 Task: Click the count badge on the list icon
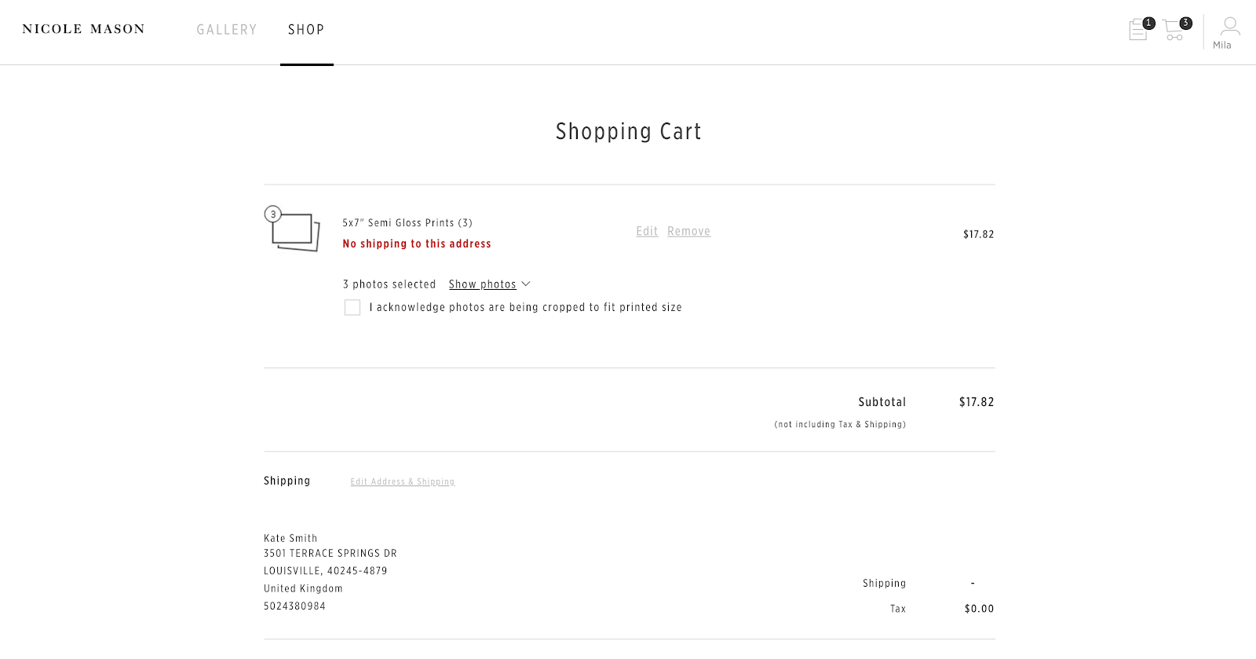[1148, 23]
